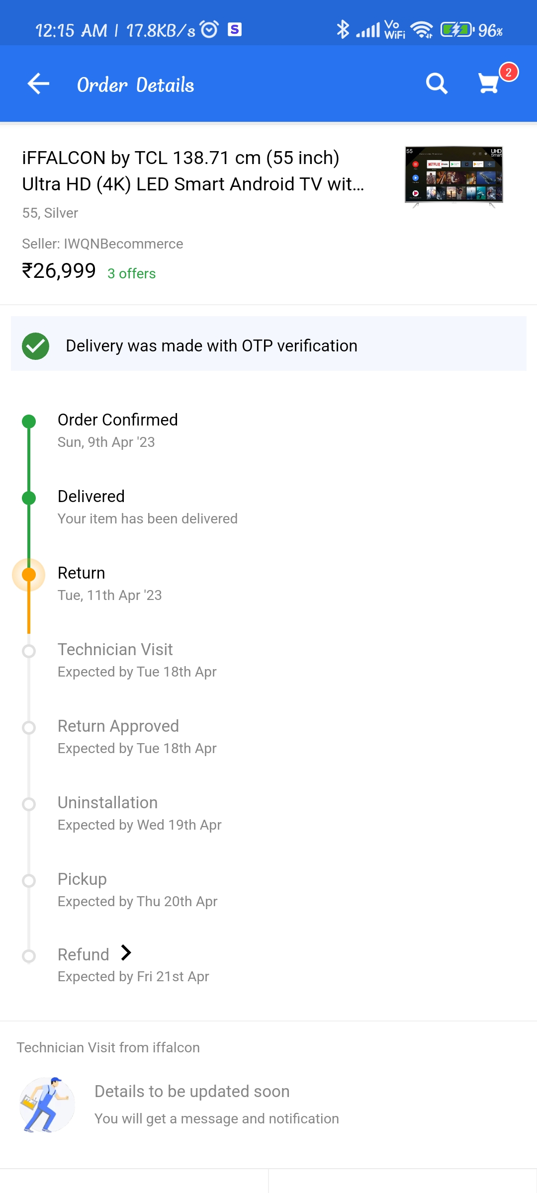
Task: Tap the battery charging indicator
Action: pos(456,30)
